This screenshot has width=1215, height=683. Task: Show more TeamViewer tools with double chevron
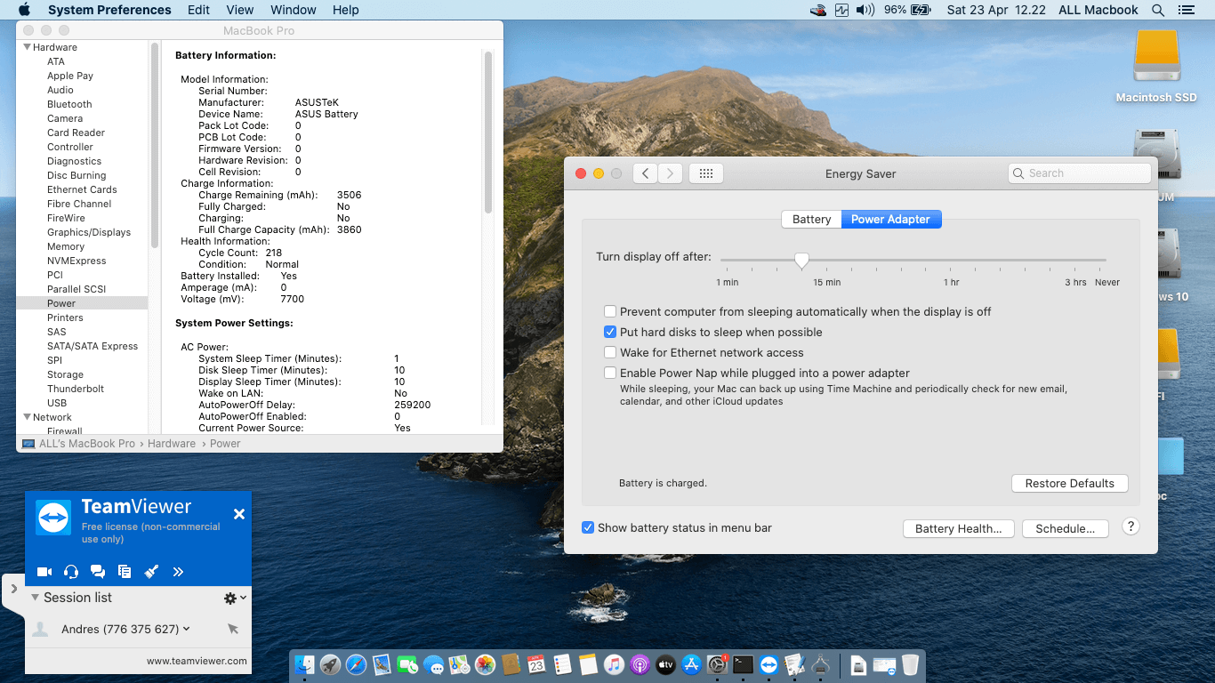click(x=178, y=572)
